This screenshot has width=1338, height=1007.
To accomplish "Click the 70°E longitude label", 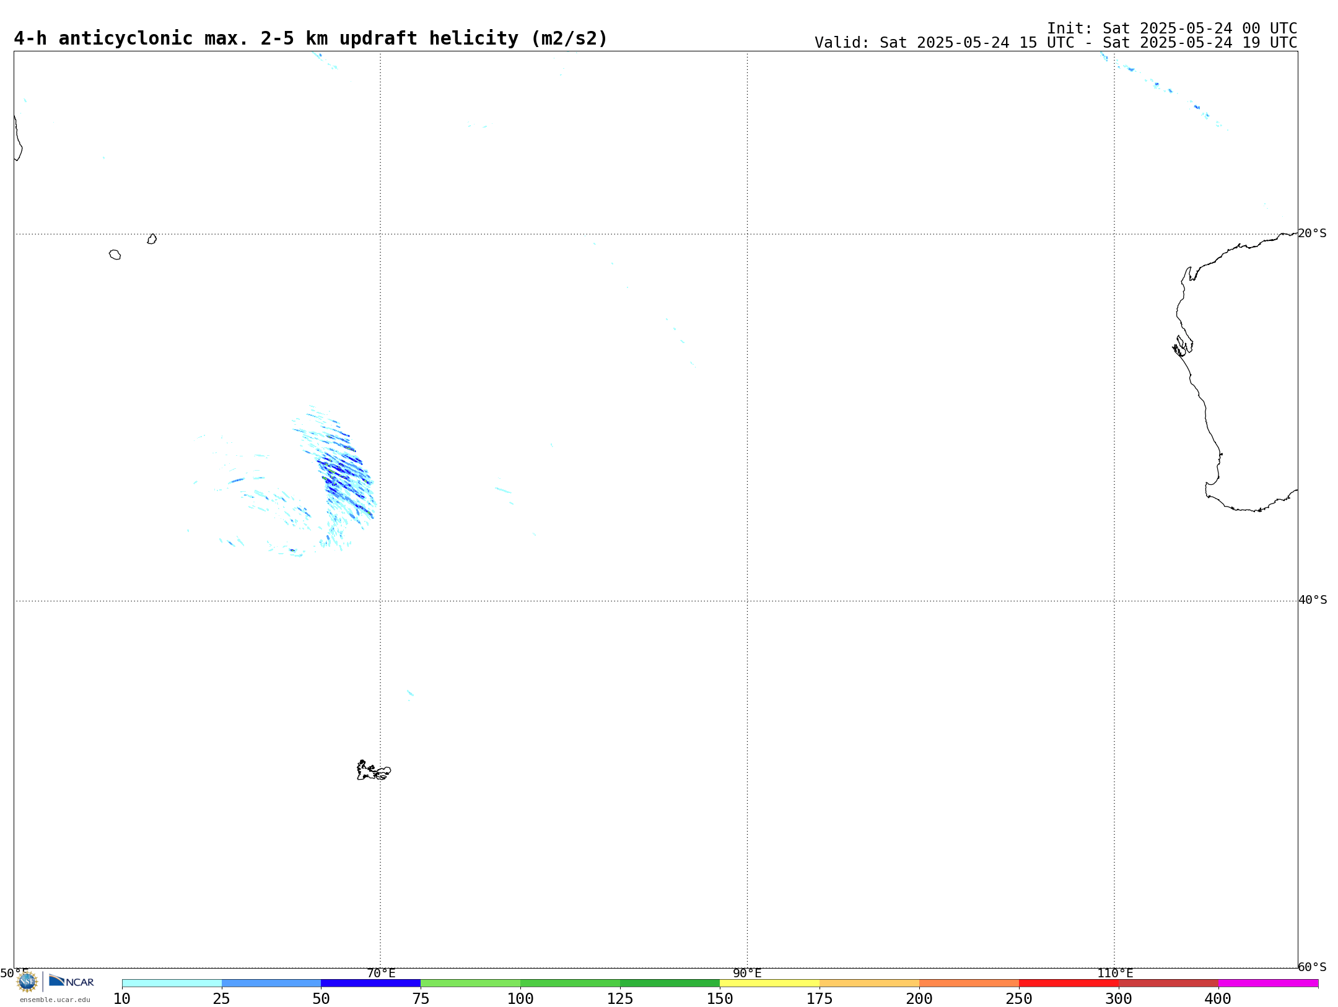I will 381,974.
